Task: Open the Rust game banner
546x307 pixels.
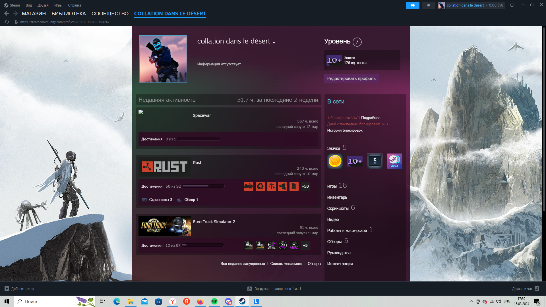Action: pyautogui.click(x=165, y=167)
